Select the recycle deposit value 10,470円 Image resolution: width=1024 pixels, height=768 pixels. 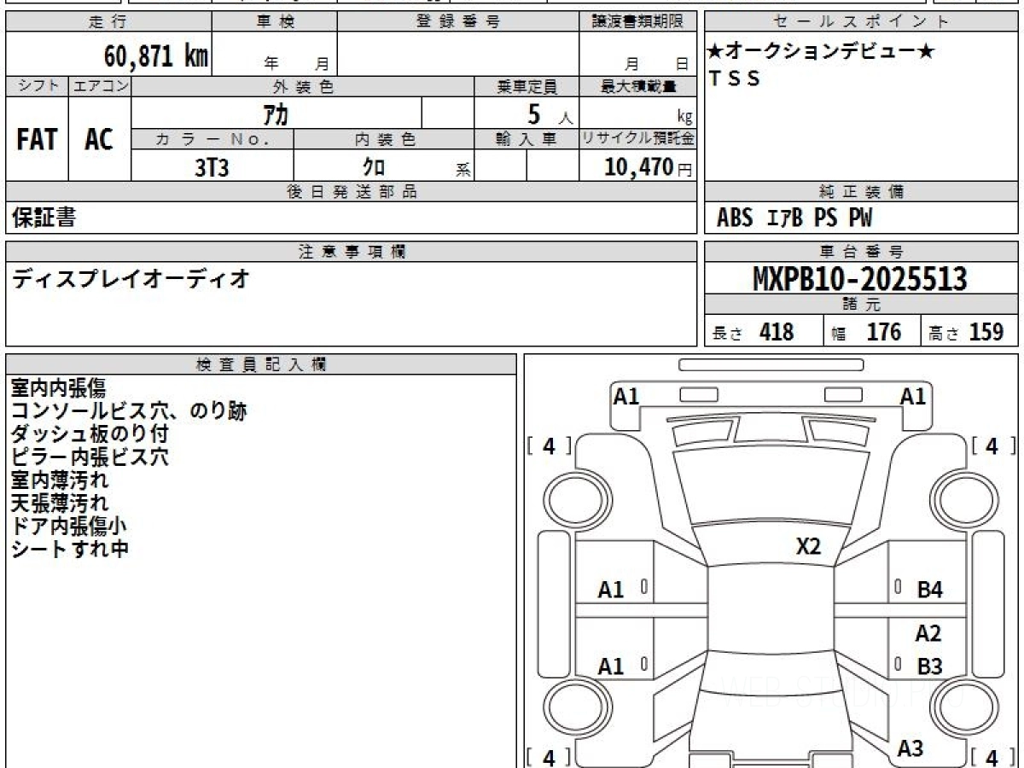648,167
